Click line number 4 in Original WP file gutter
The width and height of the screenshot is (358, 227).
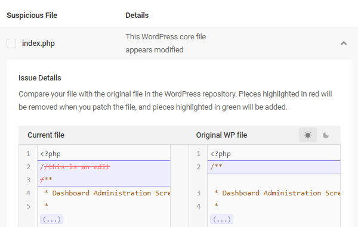(x=199, y=206)
